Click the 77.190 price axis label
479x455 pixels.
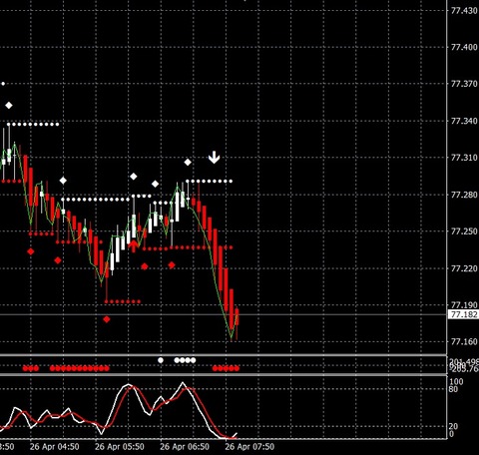point(464,304)
